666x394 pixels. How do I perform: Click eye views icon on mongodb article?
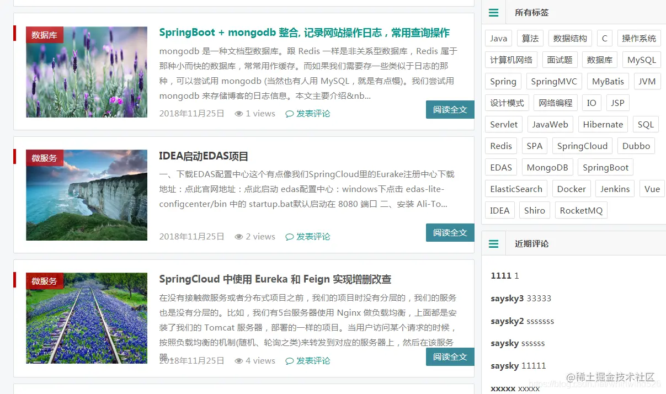point(239,114)
